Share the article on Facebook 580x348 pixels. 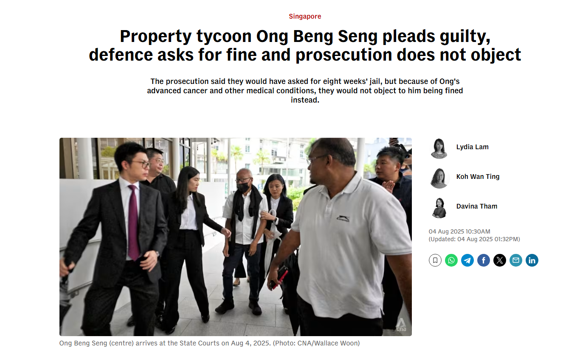click(484, 260)
